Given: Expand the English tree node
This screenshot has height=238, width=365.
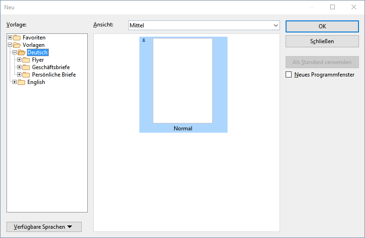Looking at the screenshot, I should tap(15, 82).
